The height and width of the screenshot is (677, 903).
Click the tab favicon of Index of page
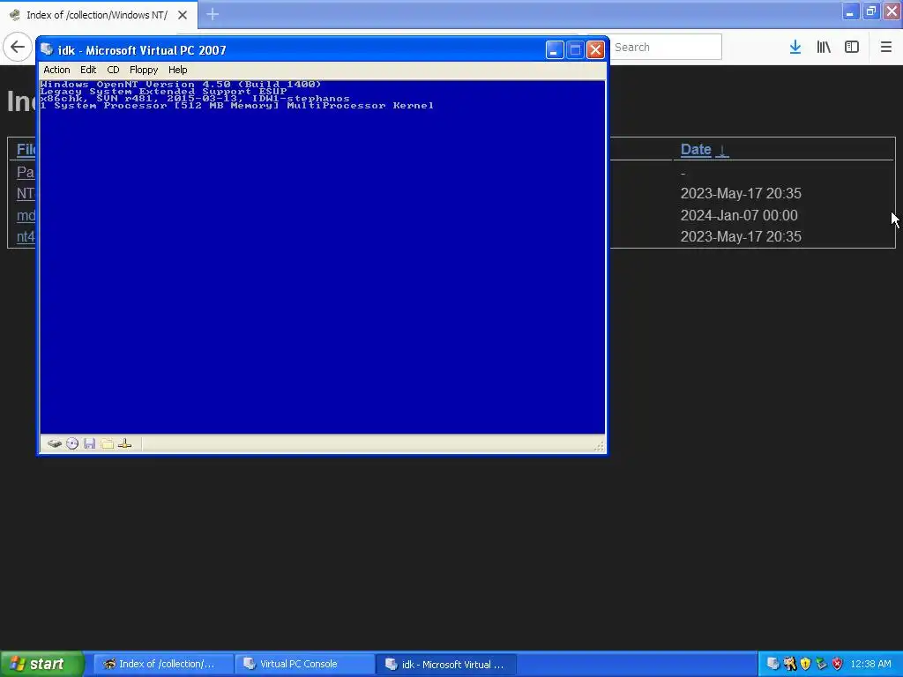(15, 15)
